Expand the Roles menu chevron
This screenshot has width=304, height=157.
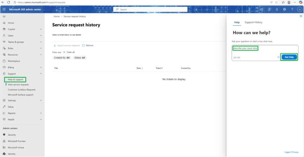41,48
